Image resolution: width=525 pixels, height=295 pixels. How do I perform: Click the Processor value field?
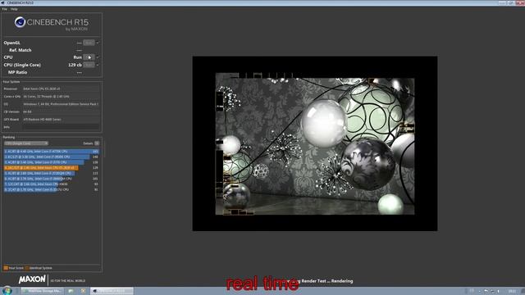[x=61, y=89]
